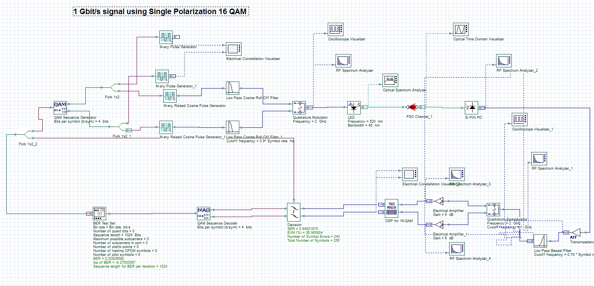
Task: Open the BER Test Set component
Action: click(x=99, y=213)
